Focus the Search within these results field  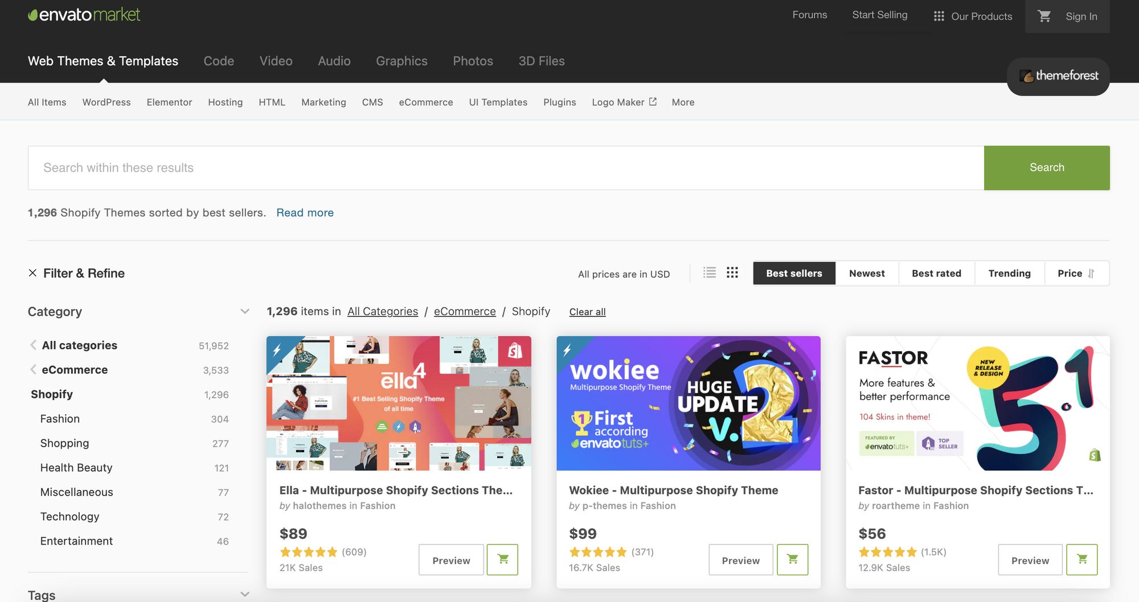pos(506,168)
